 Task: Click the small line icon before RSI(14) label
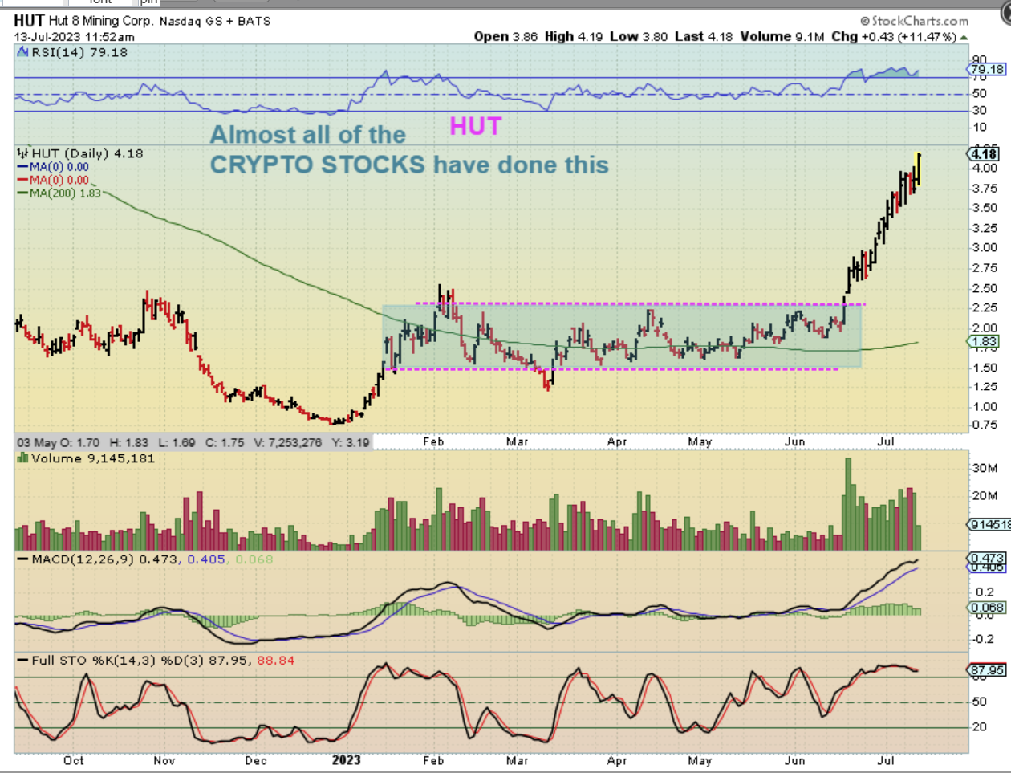(x=23, y=52)
